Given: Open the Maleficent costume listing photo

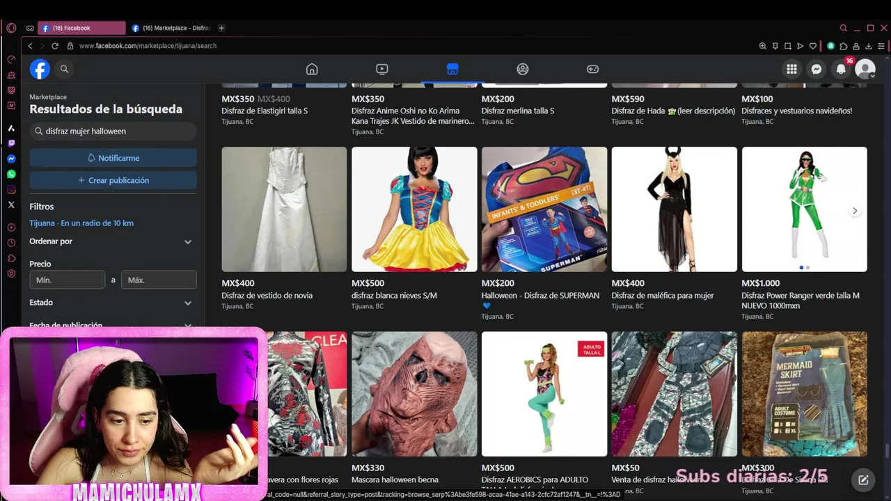Looking at the screenshot, I should tap(674, 209).
